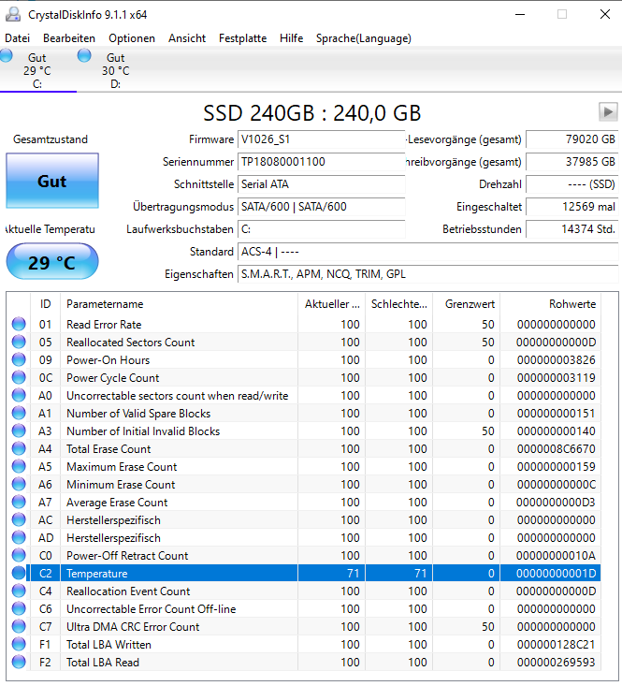Screen dimensions: 622x686
Task: Click the 29 °C temperature button
Action: [x=52, y=262]
